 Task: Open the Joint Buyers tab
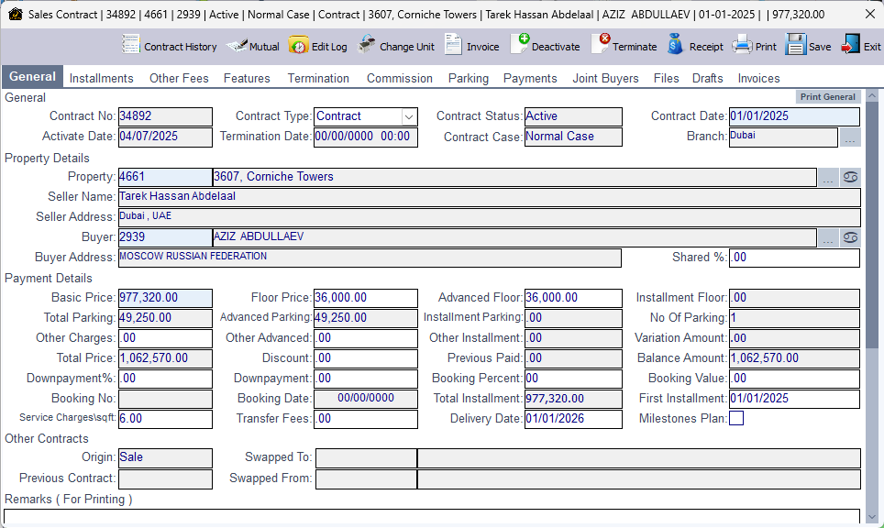tap(605, 78)
